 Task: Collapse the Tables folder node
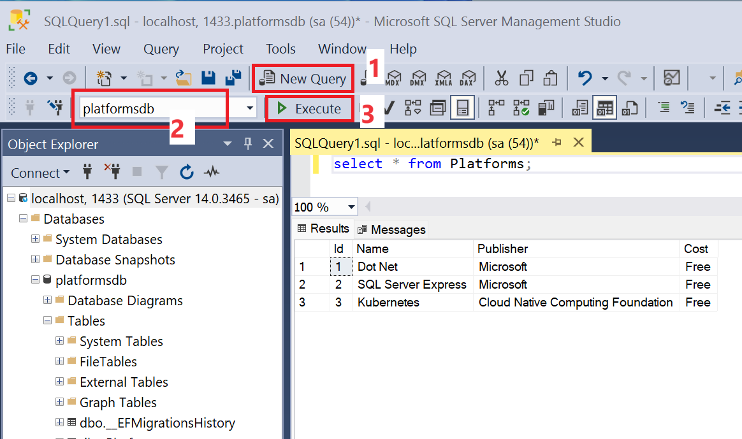coord(48,321)
